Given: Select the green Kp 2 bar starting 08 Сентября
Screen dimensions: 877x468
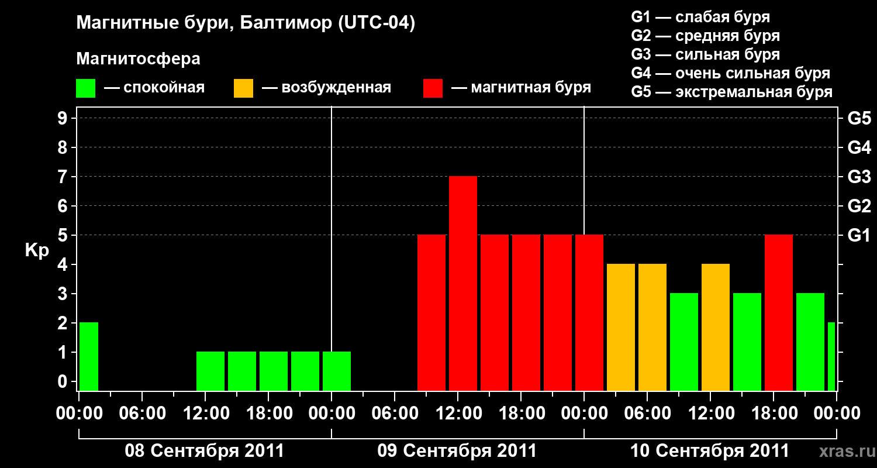Looking at the screenshot, I should click(89, 356).
